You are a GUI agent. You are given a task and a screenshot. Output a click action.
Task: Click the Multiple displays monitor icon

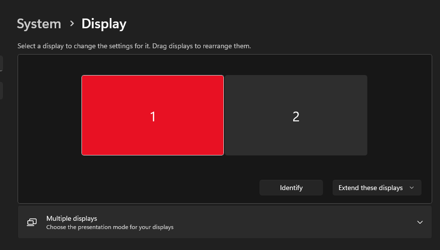[x=32, y=222]
